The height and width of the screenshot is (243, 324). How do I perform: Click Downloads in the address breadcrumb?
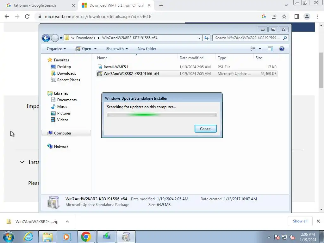pos(85,38)
